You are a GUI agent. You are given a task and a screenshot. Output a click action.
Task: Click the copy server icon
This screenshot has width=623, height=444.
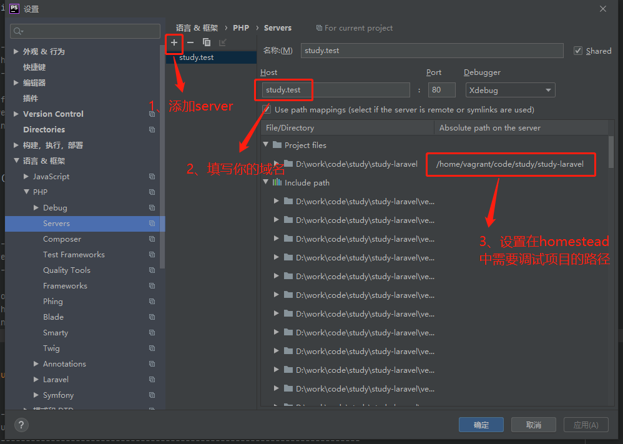207,42
